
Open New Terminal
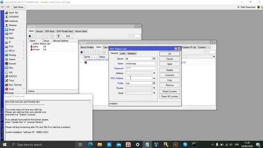point(15,85)
